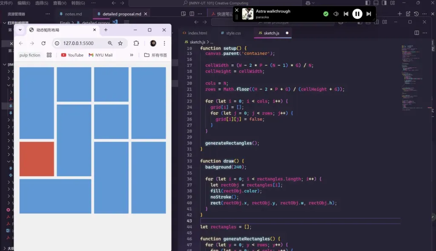Split the sketch.js editor to the right
The width and height of the screenshot is (436, 251).
pyautogui.click(x=416, y=33)
